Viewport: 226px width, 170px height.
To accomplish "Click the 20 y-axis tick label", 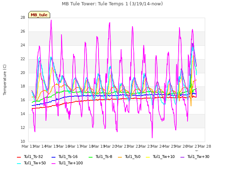I will click(23, 73).
